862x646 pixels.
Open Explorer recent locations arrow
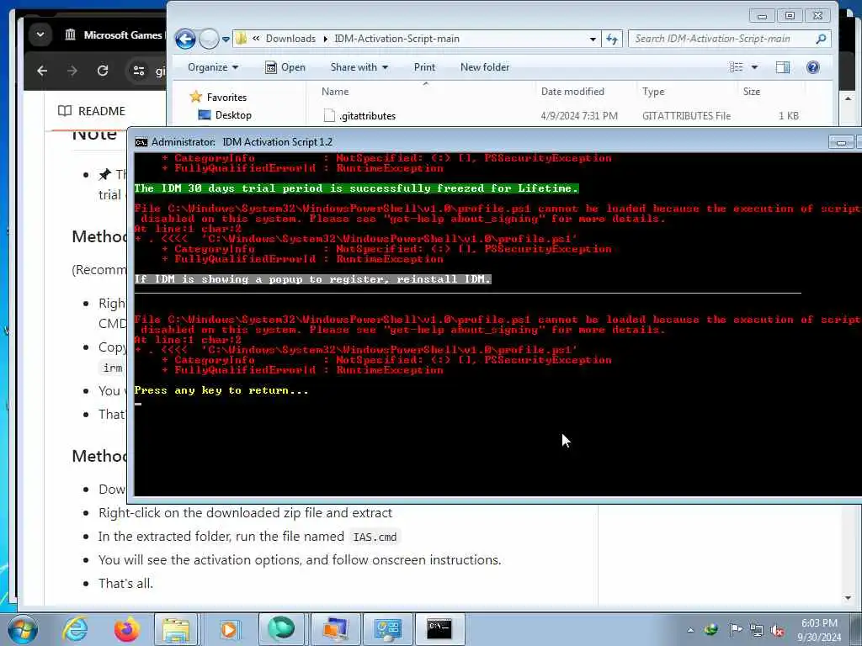coord(226,40)
